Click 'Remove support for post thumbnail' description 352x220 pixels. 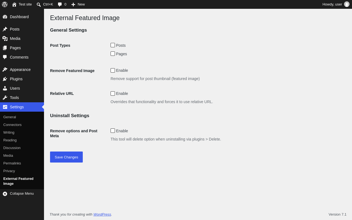tap(155, 79)
